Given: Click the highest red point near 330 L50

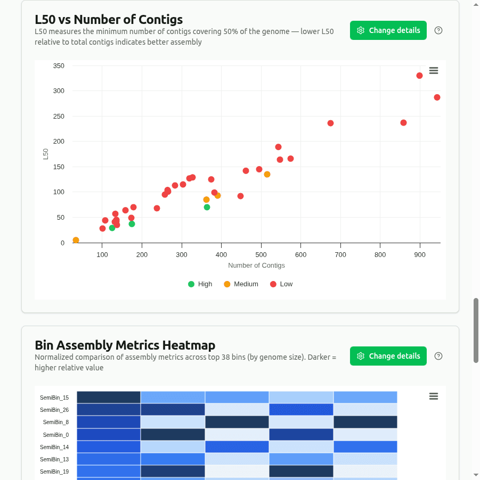Looking at the screenshot, I should [x=418, y=76].
